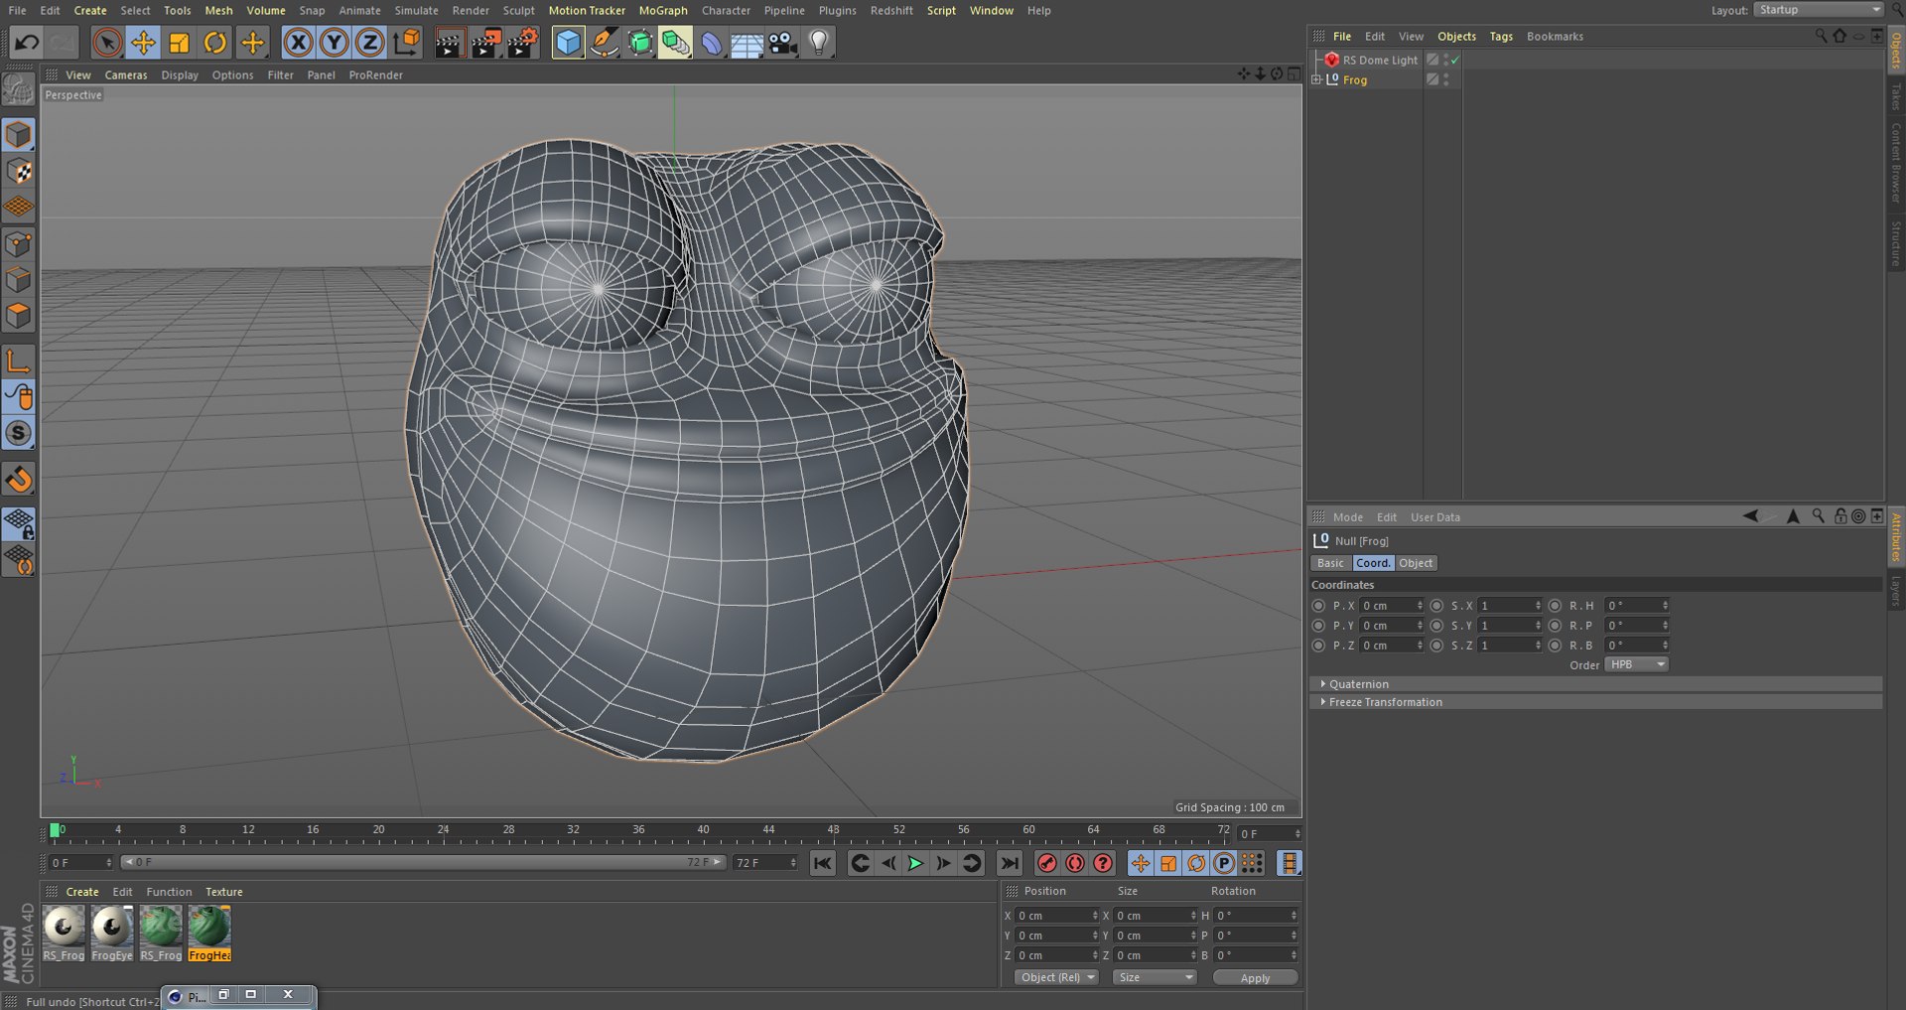This screenshot has height=1010, width=1906.
Task: Click the P.Y position input field
Action: (1392, 626)
